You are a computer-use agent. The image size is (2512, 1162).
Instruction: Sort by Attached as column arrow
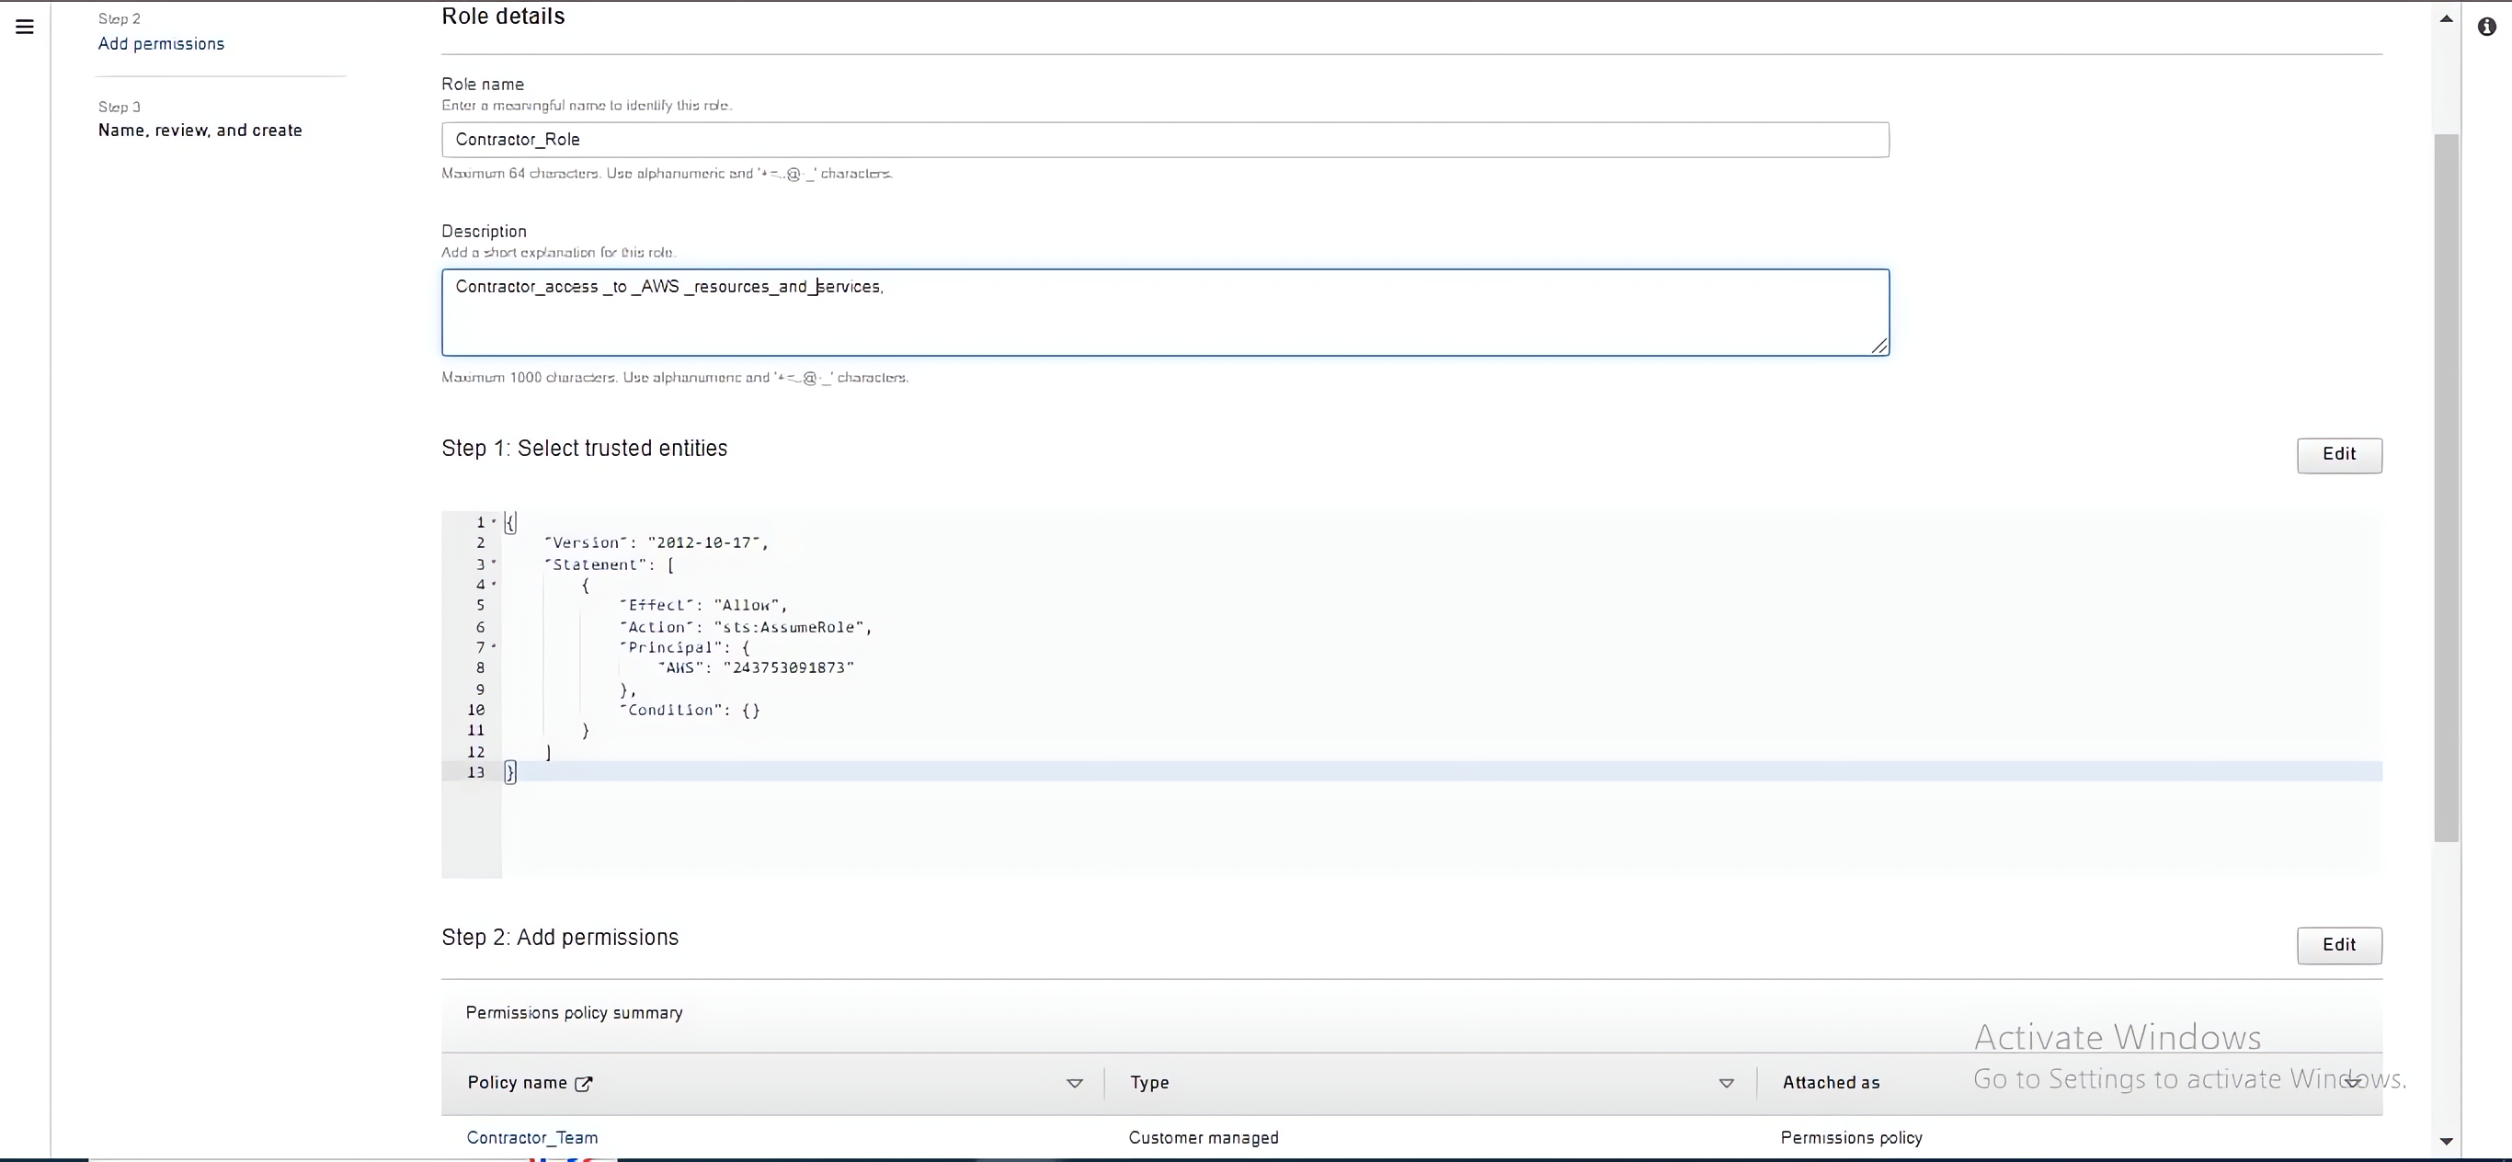(x=2353, y=1081)
